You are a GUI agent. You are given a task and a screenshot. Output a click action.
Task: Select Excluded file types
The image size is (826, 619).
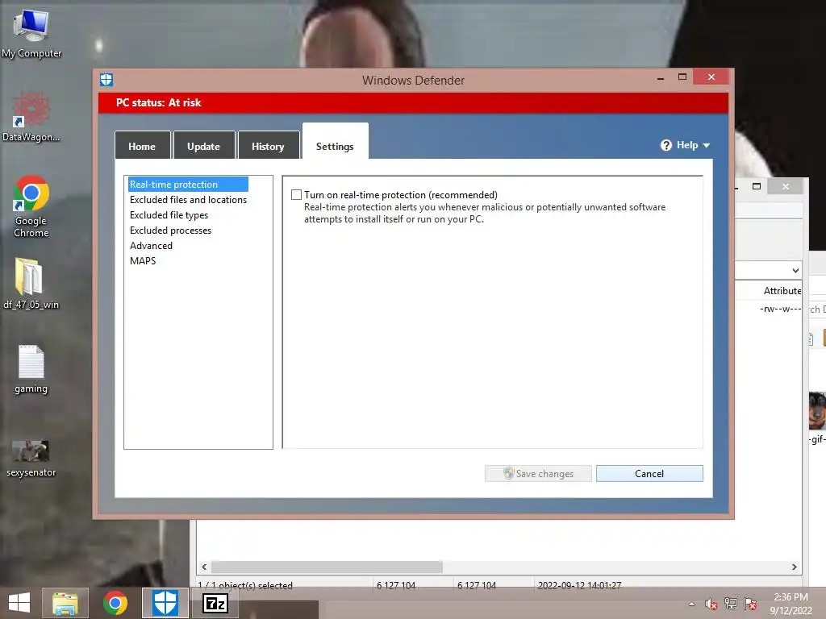(x=169, y=214)
